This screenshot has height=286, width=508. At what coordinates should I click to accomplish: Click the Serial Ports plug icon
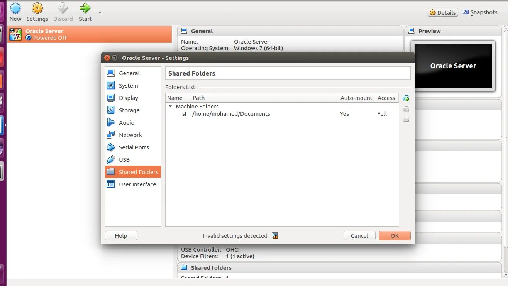point(111,147)
